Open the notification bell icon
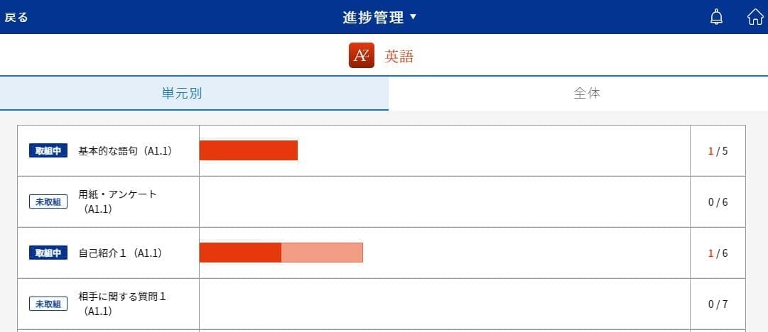This screenshot has width=768, height=332. coord(716,17)
